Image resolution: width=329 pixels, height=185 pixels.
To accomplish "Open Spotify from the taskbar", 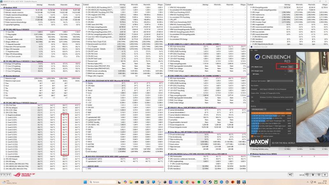I will tap(199, 182).
